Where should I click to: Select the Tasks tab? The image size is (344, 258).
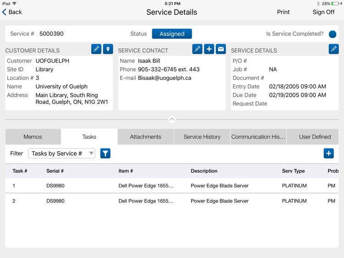click(x=89, y=137)
